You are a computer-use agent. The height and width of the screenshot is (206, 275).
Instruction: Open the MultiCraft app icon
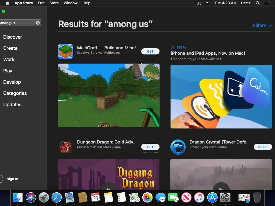tap(66, 51)
